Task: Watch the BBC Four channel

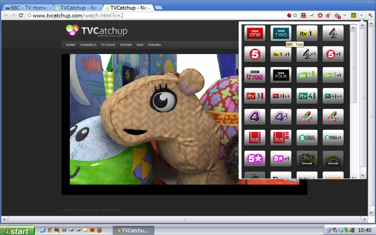Action: [281, 75]
